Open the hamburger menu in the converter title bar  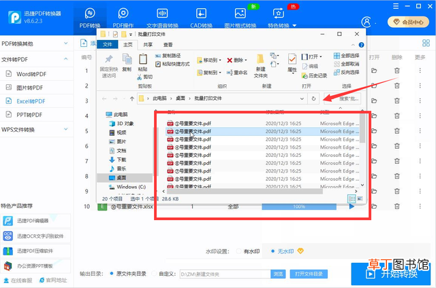click(396, 6)
